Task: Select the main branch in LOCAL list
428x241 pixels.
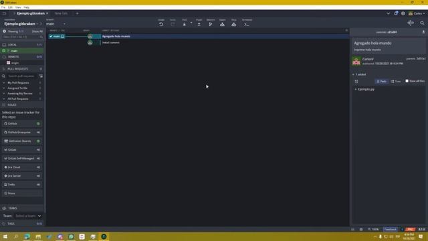Action: click(22, 51)
